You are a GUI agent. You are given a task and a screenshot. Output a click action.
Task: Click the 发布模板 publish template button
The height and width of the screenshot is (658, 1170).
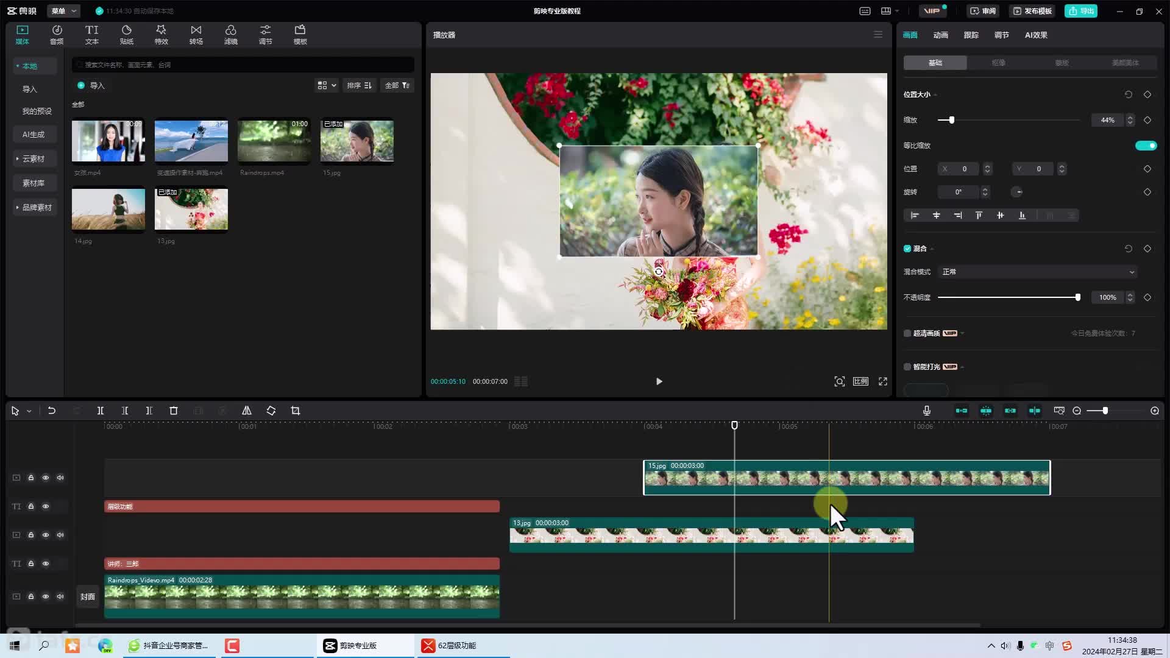click(x=1032, y=11)
